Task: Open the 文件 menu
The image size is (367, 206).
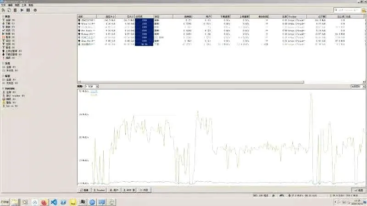Action: tap(4, 5)
